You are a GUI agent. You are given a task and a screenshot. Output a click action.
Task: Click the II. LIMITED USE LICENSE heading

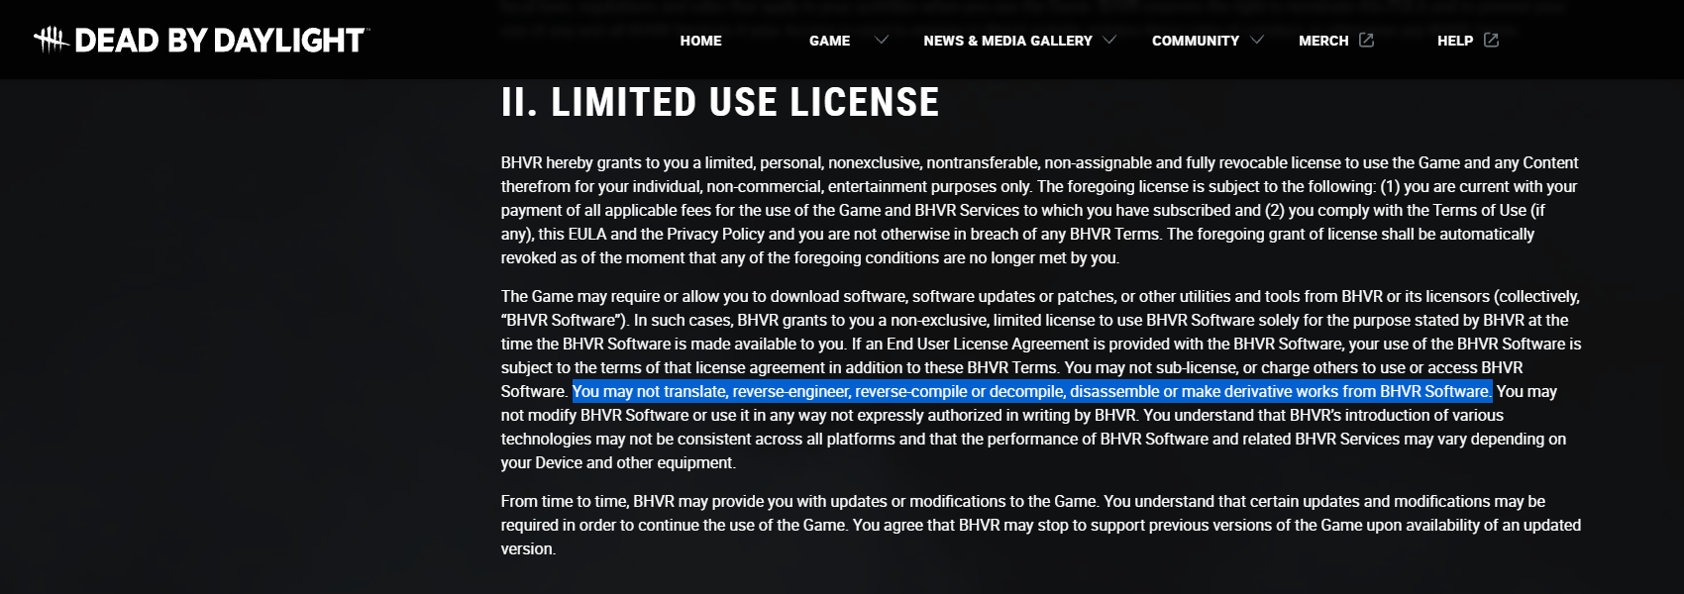[x=720, y=102]
